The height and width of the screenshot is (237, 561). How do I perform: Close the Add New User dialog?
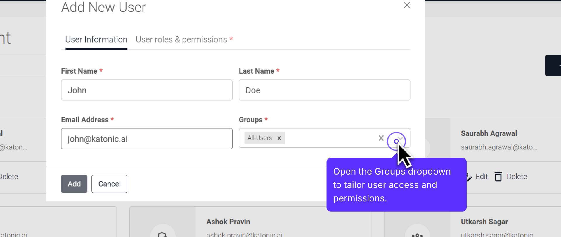(407, 5)
